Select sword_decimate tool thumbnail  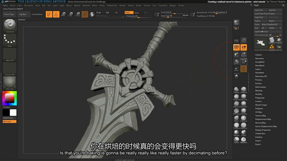[x=261, y=44]
